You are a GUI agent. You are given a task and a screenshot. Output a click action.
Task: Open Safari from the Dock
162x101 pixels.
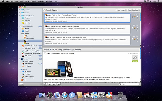[65, 95]
